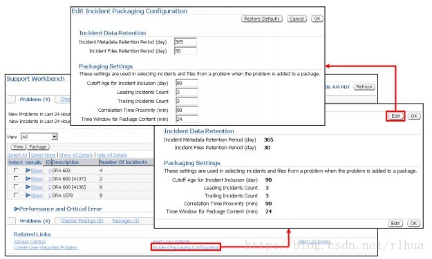The image size is (432, 259).
Task: Open problem ID 2 link
Action: 49,187
